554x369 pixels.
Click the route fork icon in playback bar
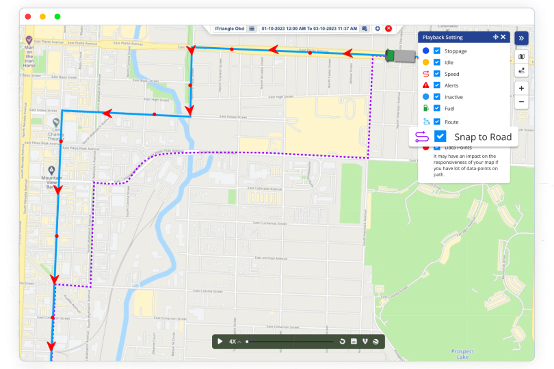(365, 341)
